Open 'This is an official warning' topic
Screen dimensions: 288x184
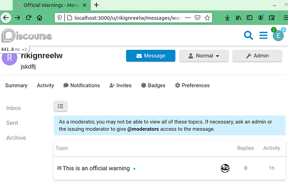click(96, 168)
